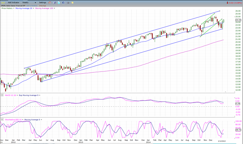Open MACD 12 26 settings dropdown
The width and height of the screenshot is (243, 144).
[17, 95]
